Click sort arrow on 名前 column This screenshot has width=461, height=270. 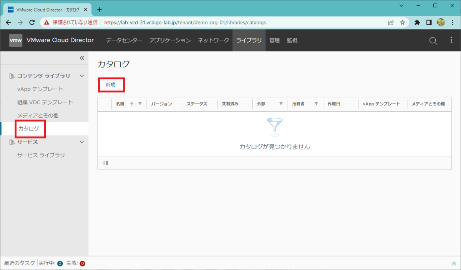click(x=132, y=104)
